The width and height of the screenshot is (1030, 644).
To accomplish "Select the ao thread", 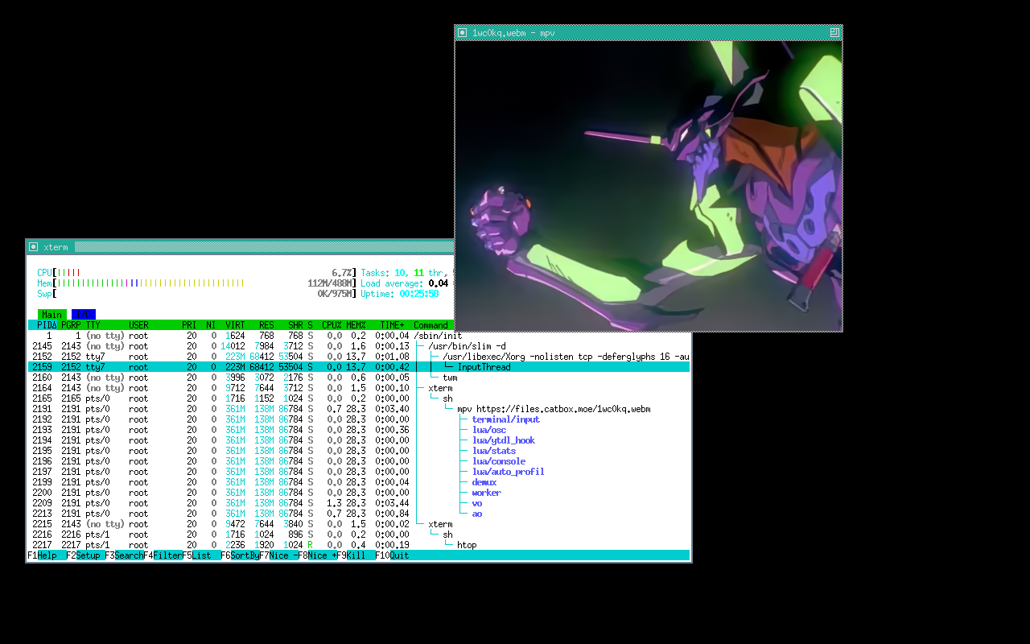I will pos(360,514).
